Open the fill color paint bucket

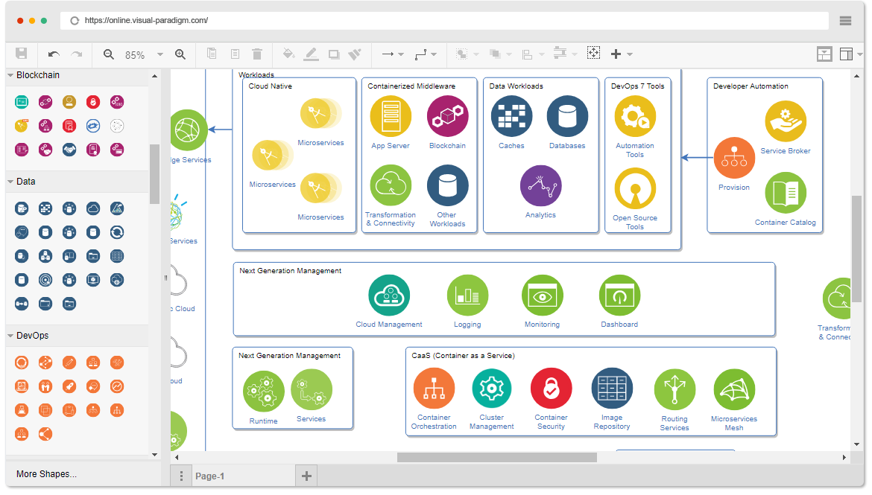tap(288, 54)
